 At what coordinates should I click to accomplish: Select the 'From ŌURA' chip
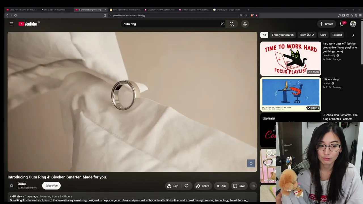click(307, 35)
